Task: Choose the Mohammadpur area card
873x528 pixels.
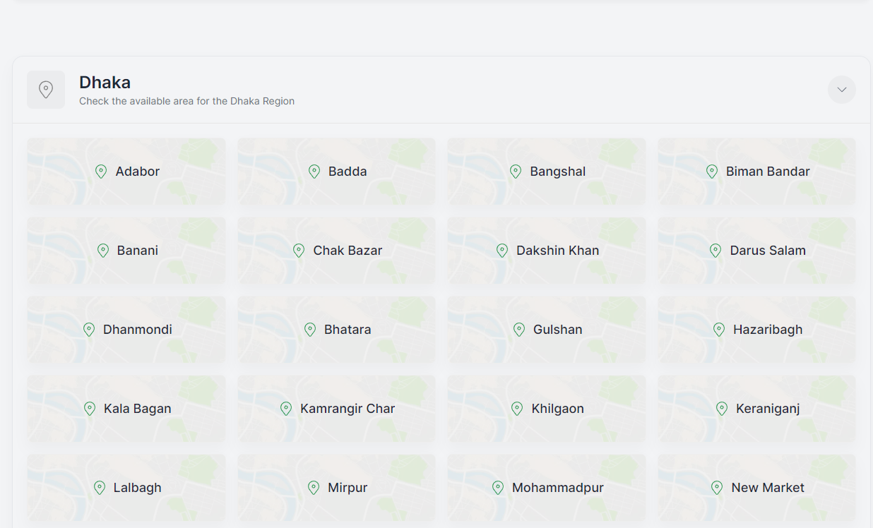Action: pyautogui.click(x=546, y=488)
